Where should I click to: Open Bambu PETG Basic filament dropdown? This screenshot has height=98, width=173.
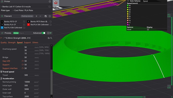(x=40, y=21)
